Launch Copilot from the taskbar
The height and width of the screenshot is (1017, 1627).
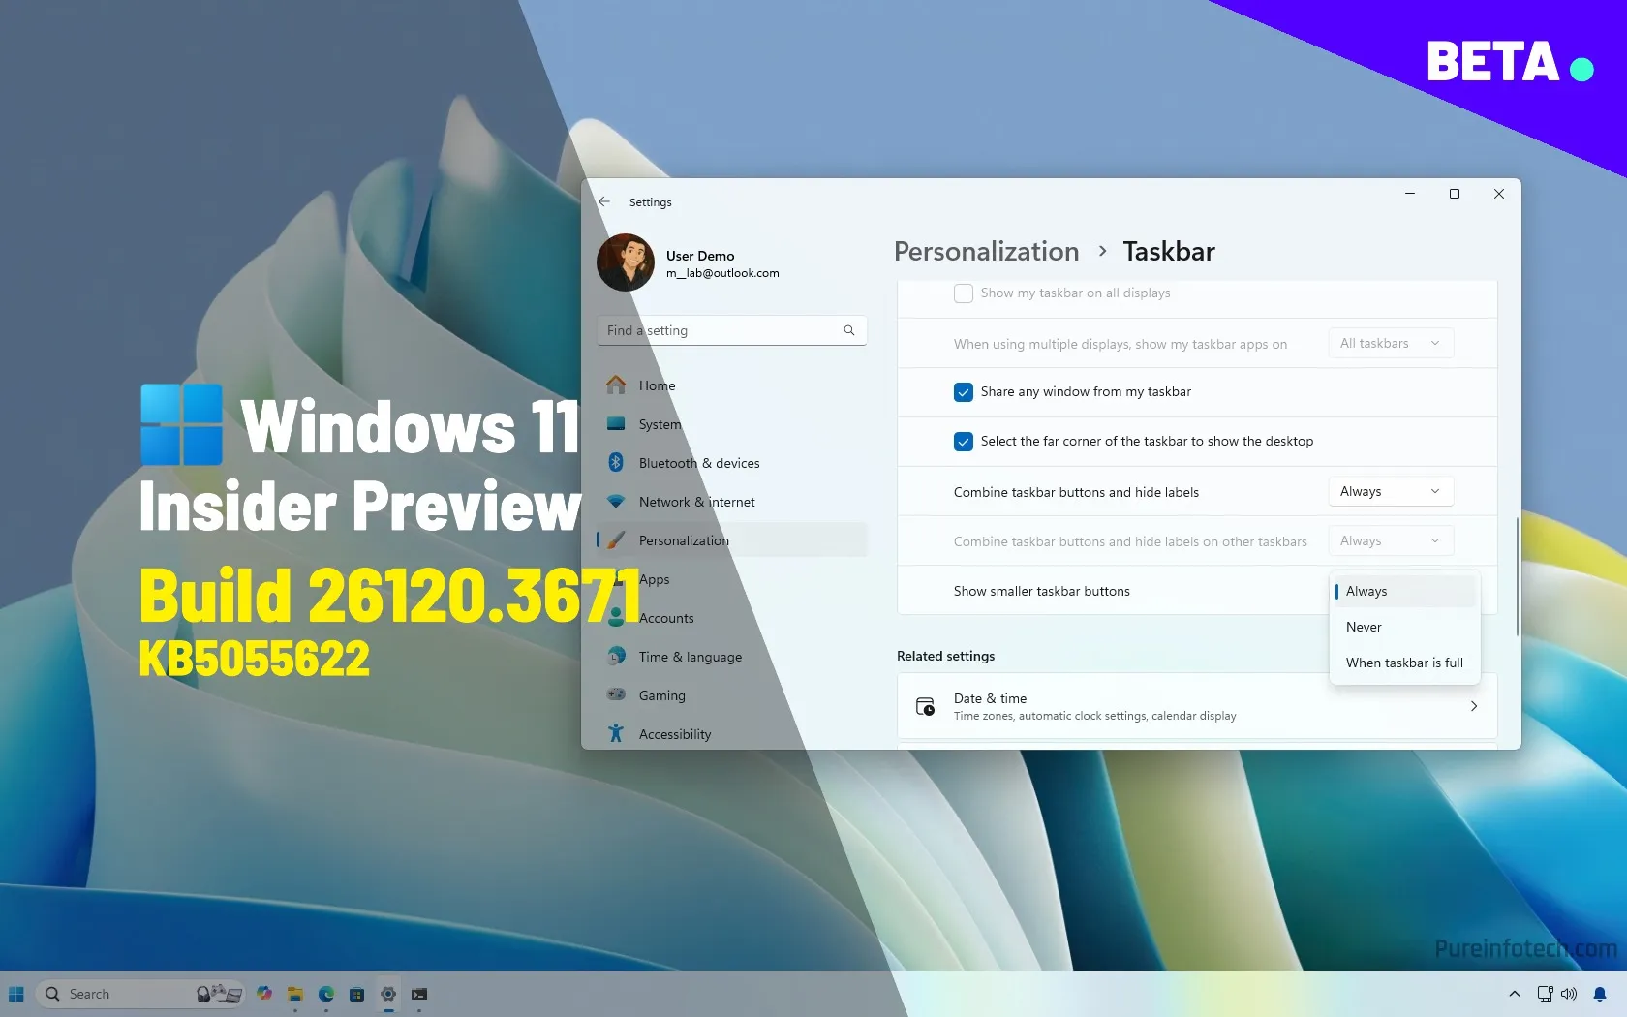[264, 994]
